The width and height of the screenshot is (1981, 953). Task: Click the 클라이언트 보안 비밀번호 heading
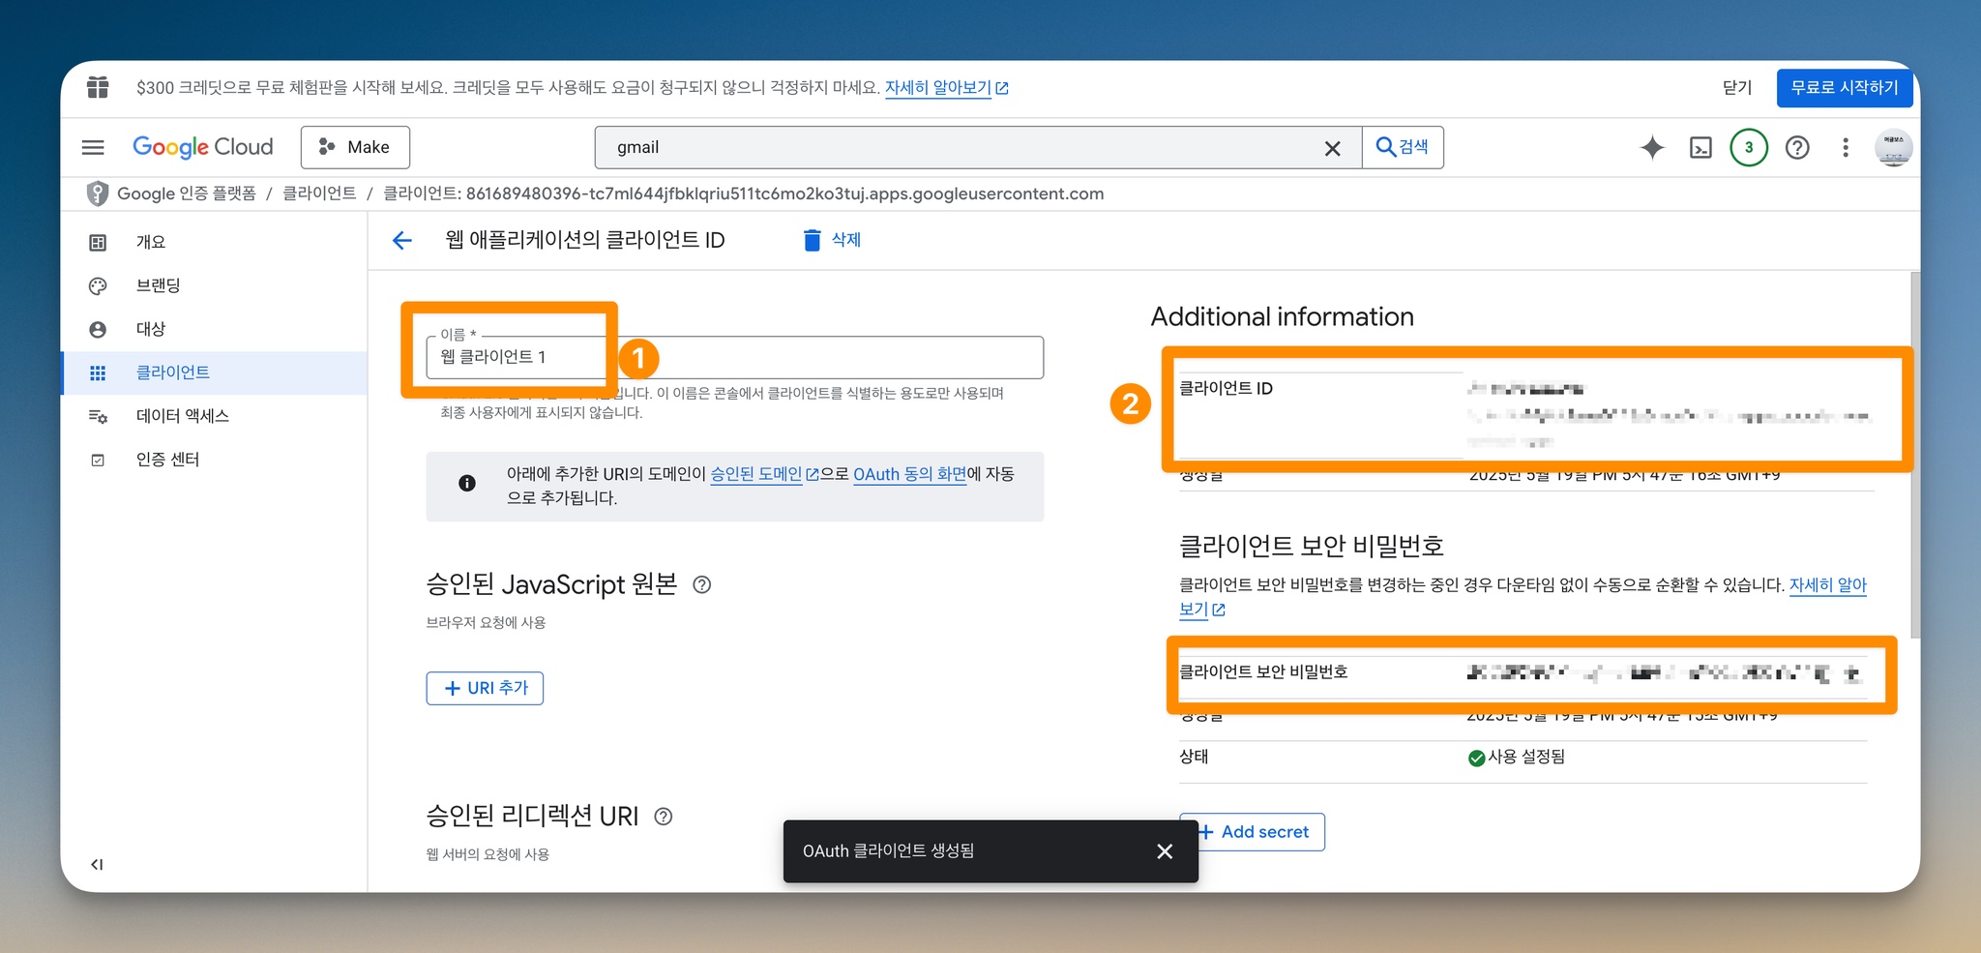point(1311,546)
